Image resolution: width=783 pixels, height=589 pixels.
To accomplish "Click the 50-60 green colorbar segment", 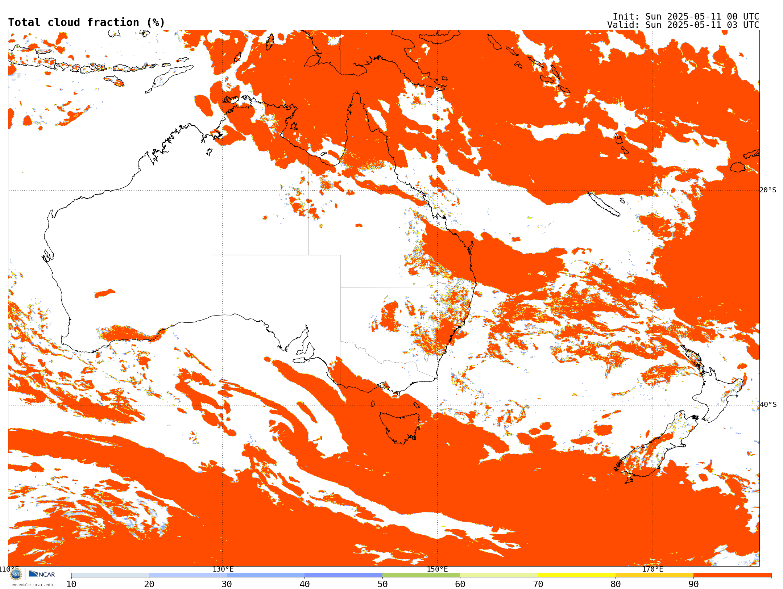I will click(421, 575).
